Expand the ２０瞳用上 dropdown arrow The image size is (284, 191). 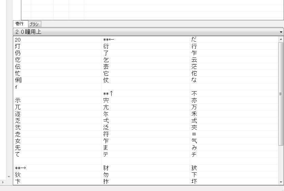[x=281, y=32]
